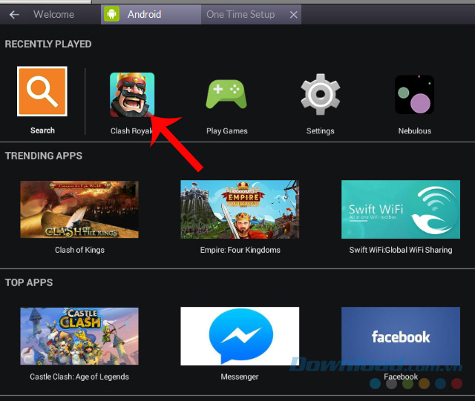Open the Clash of Kings banner

pyautogui.click(x=79, y=210)
